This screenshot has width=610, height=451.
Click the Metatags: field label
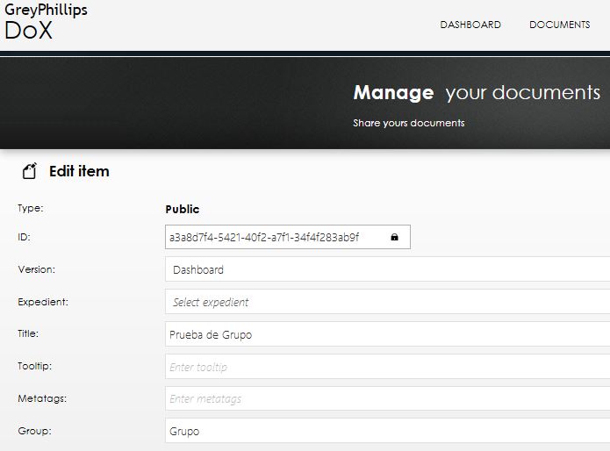42,398
